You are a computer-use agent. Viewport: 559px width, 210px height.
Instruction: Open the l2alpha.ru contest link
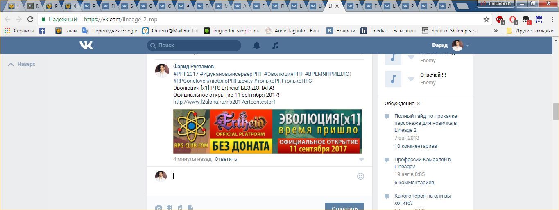[224, 102]
